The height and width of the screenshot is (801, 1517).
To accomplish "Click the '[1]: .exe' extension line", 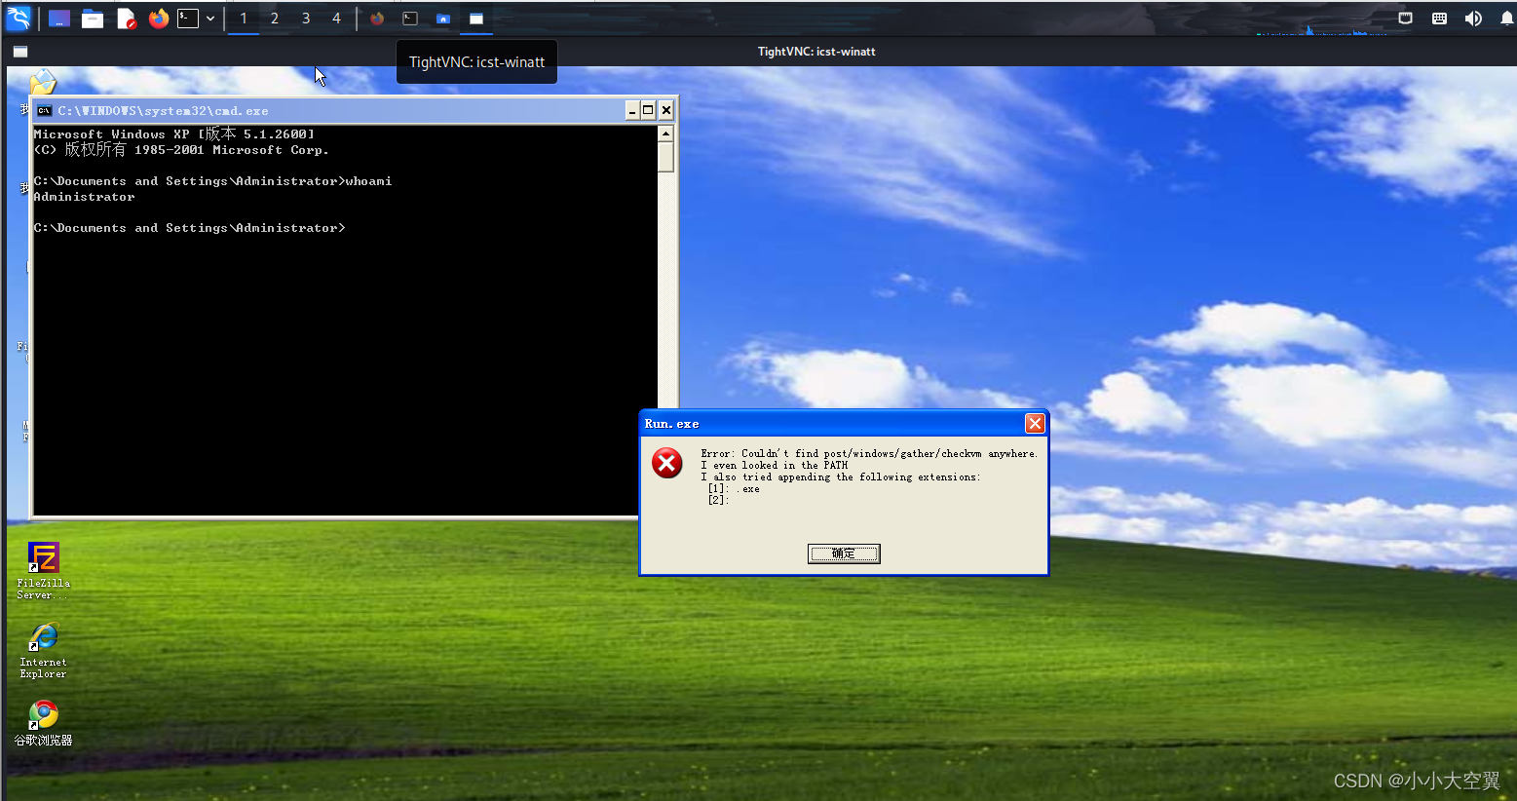I will click(734, 489).
